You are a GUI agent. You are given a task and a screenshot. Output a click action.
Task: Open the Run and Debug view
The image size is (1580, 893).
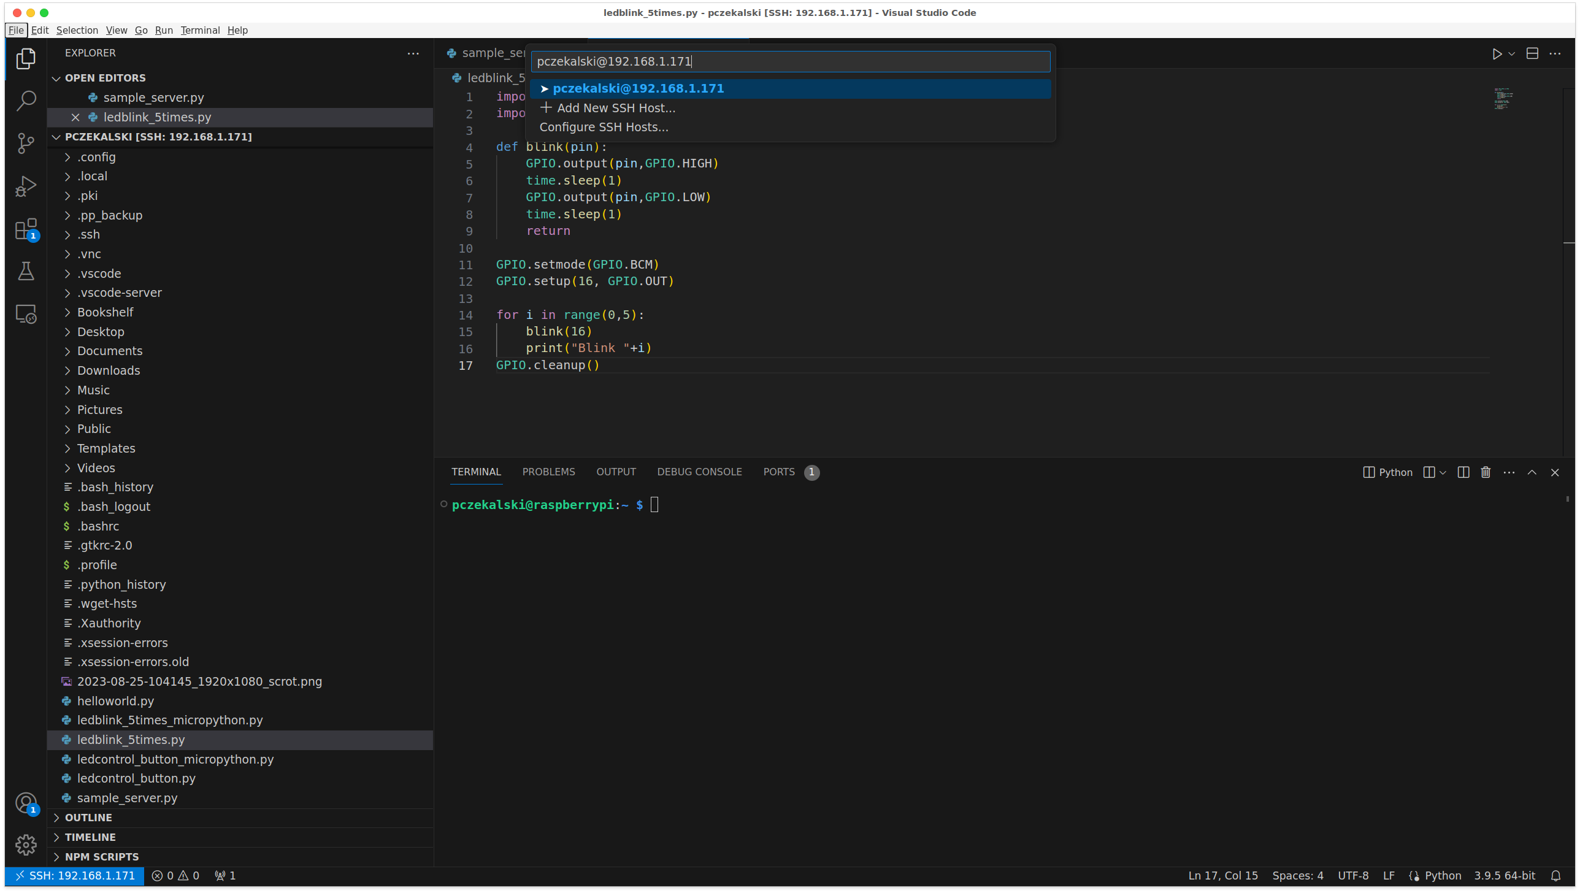tap(26, 186)
